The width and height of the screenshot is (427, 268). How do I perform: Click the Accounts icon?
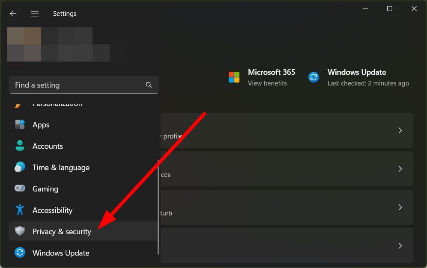[x=20, y=146]
